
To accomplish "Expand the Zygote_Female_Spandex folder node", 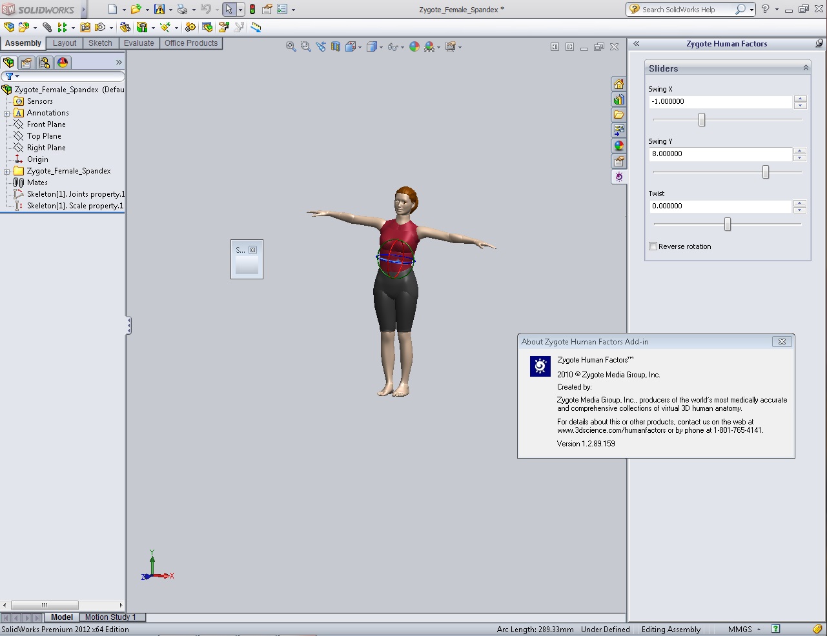I will tap(6, 172).
